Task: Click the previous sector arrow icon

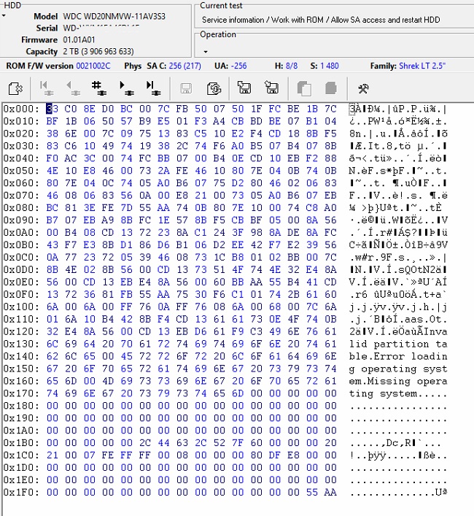Action: pos(74,88)
